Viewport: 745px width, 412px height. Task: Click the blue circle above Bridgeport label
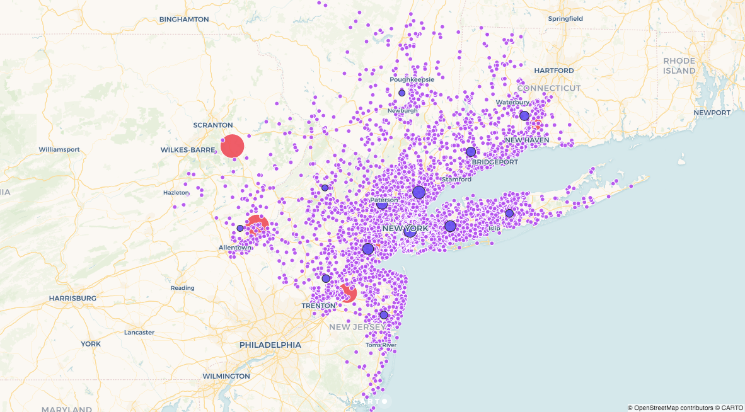pos(471,152)
